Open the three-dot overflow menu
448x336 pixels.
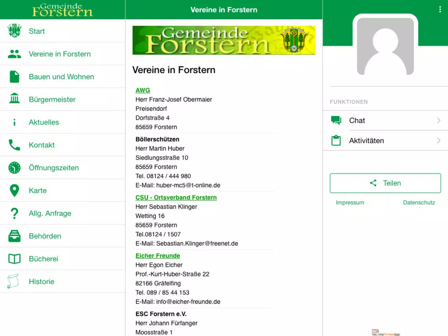(440, 9)
